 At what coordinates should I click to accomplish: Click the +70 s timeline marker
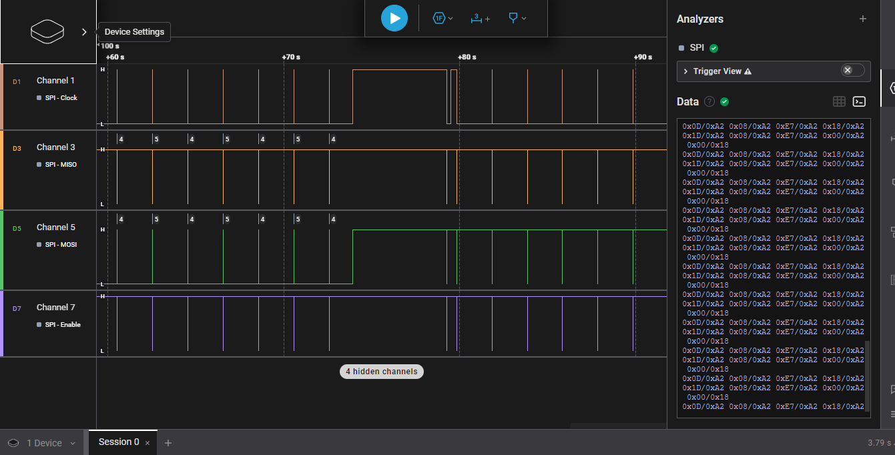[291, 57]
